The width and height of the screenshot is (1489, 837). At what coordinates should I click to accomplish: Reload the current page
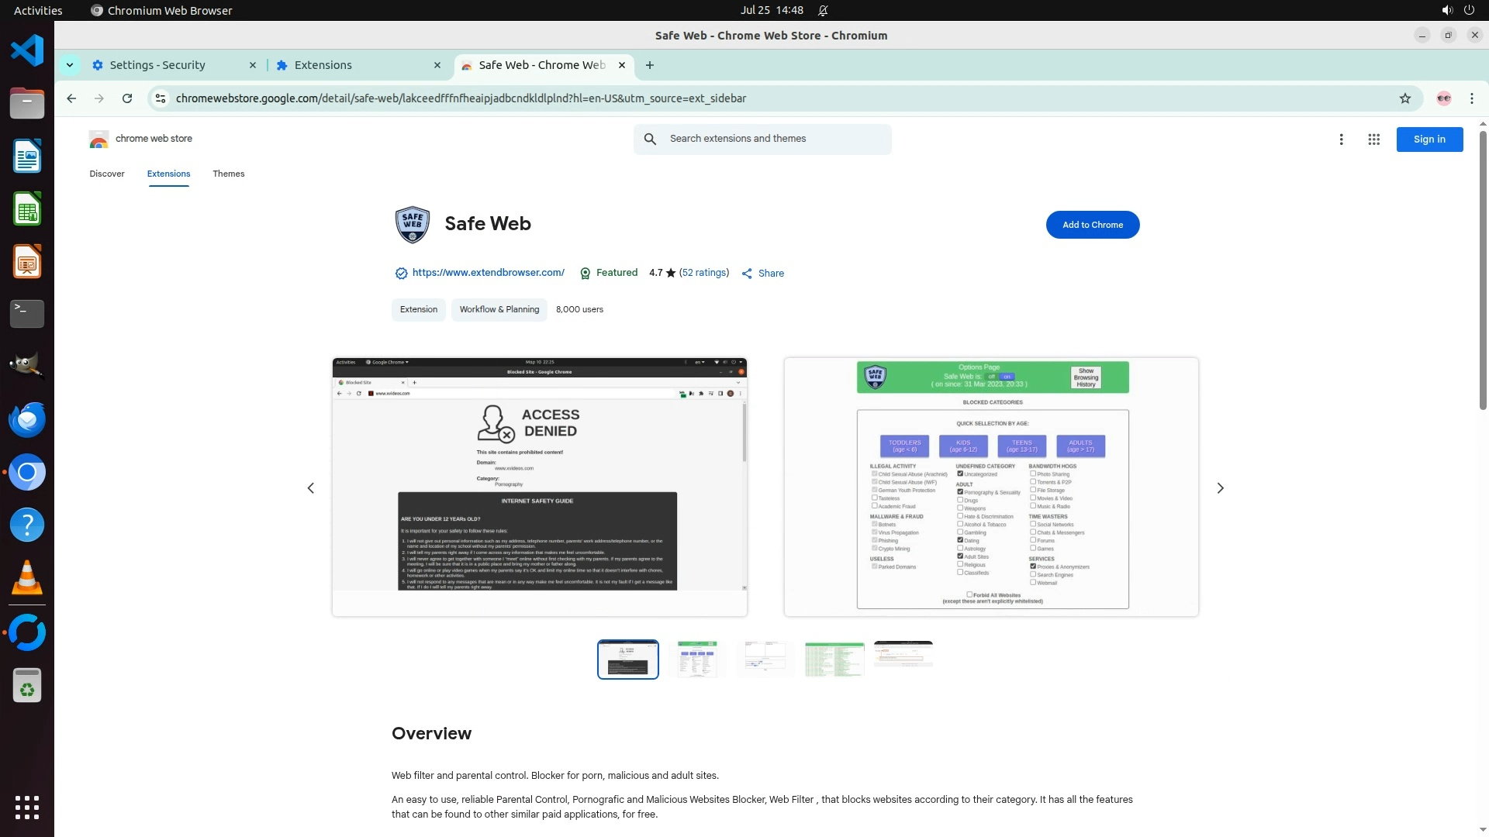point(127,98)
